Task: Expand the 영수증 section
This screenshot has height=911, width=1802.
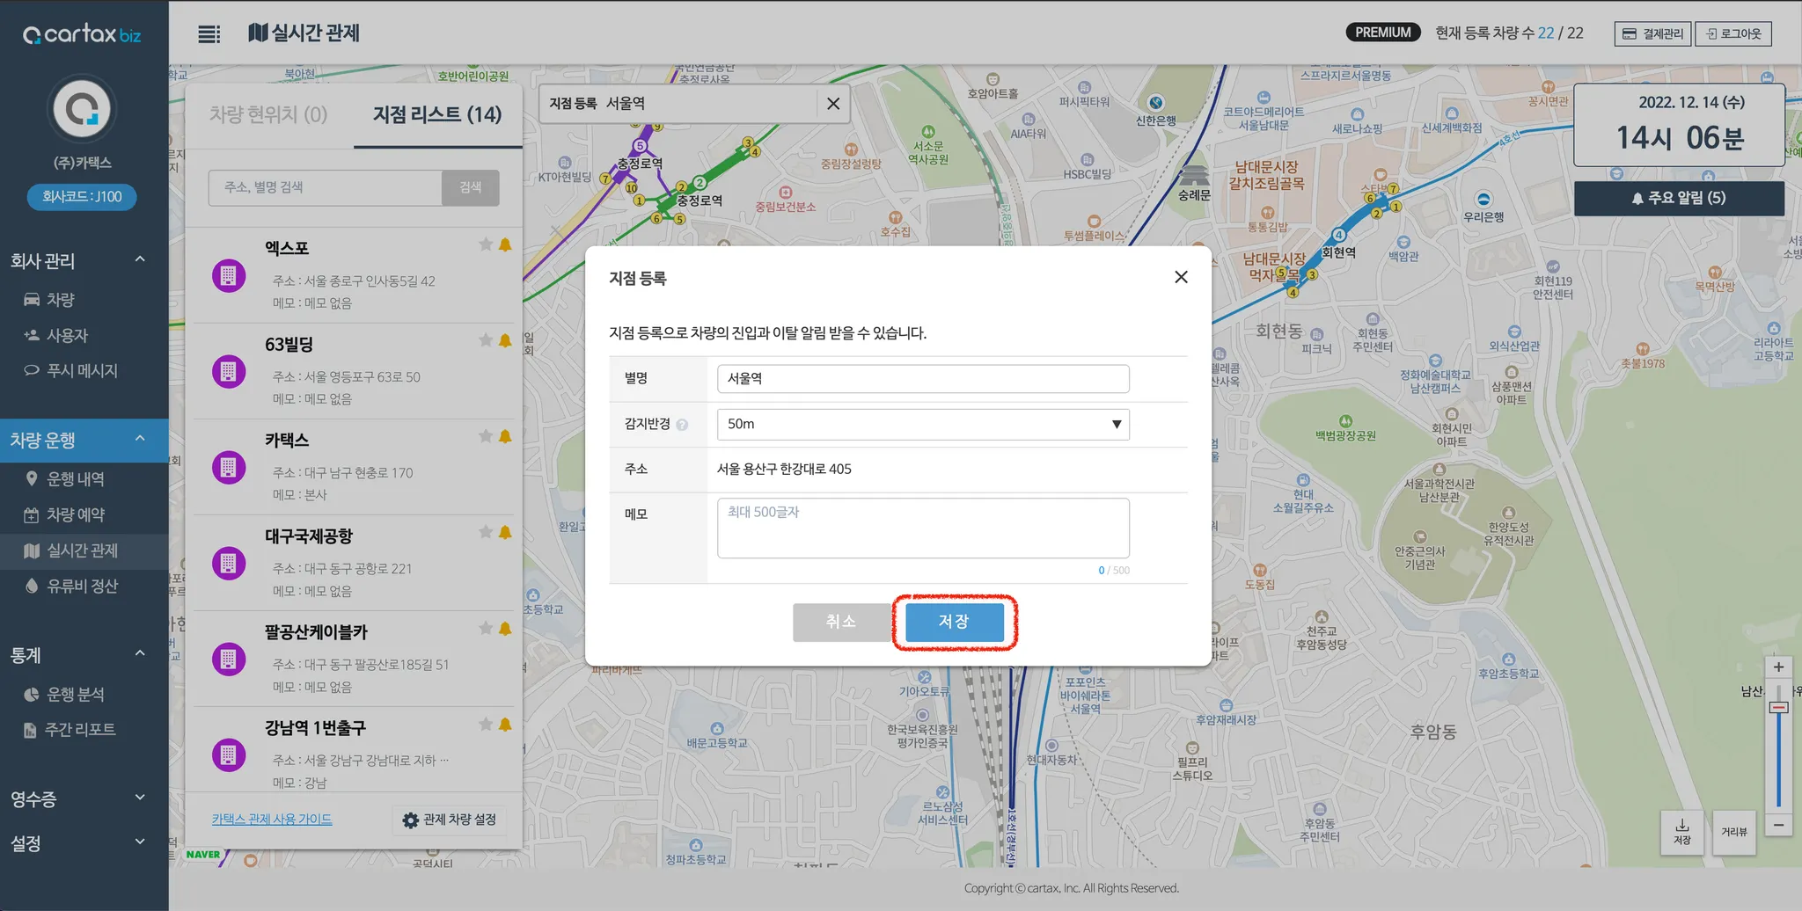Action: [140, 798]
